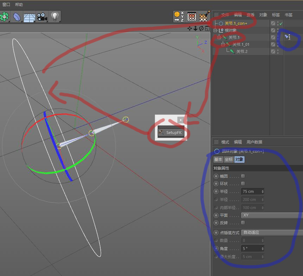The width and height of the screenshot is (303, 276).
Task: Select the camera tool in toolbar
Action: click(42, 16)
